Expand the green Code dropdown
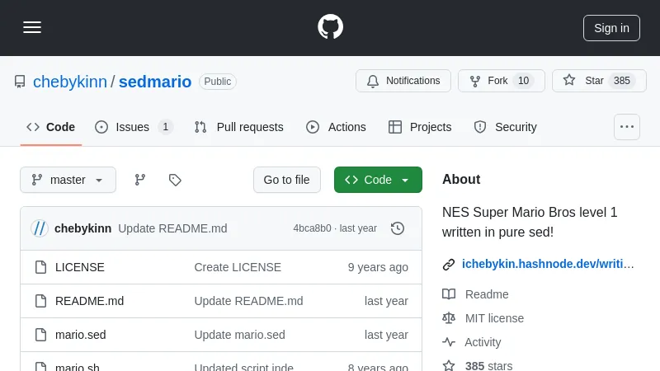This screenshot has height=371, width=660. click(x=378, y=180)
